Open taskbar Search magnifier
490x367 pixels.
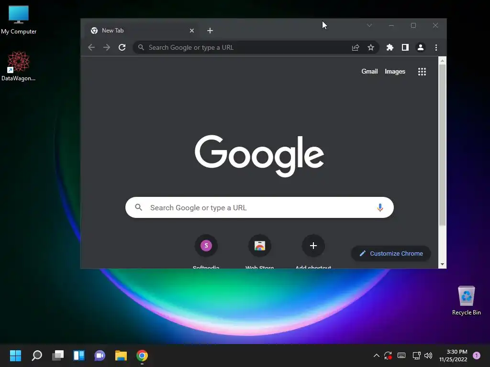pyautogui.click(x=36, y=356)
